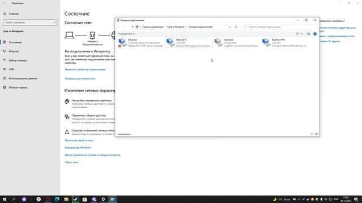Toggle the preview pane icon
The width and height of the screenshot is (362, 203).
pyautogui.click(x=308, y=34)
